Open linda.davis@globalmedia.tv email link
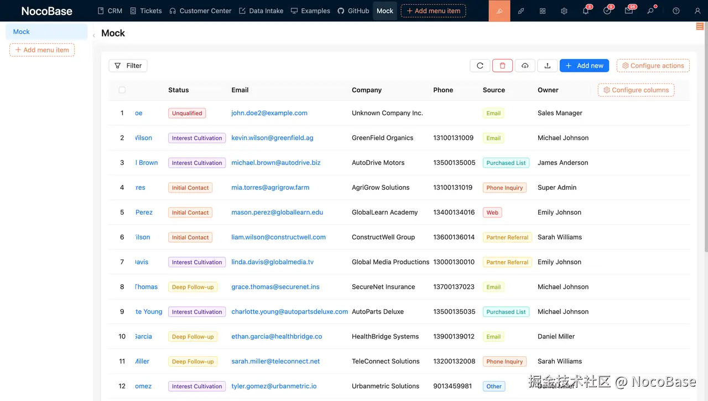The width and height of the screenshot is (708, 401). point(272,262)
